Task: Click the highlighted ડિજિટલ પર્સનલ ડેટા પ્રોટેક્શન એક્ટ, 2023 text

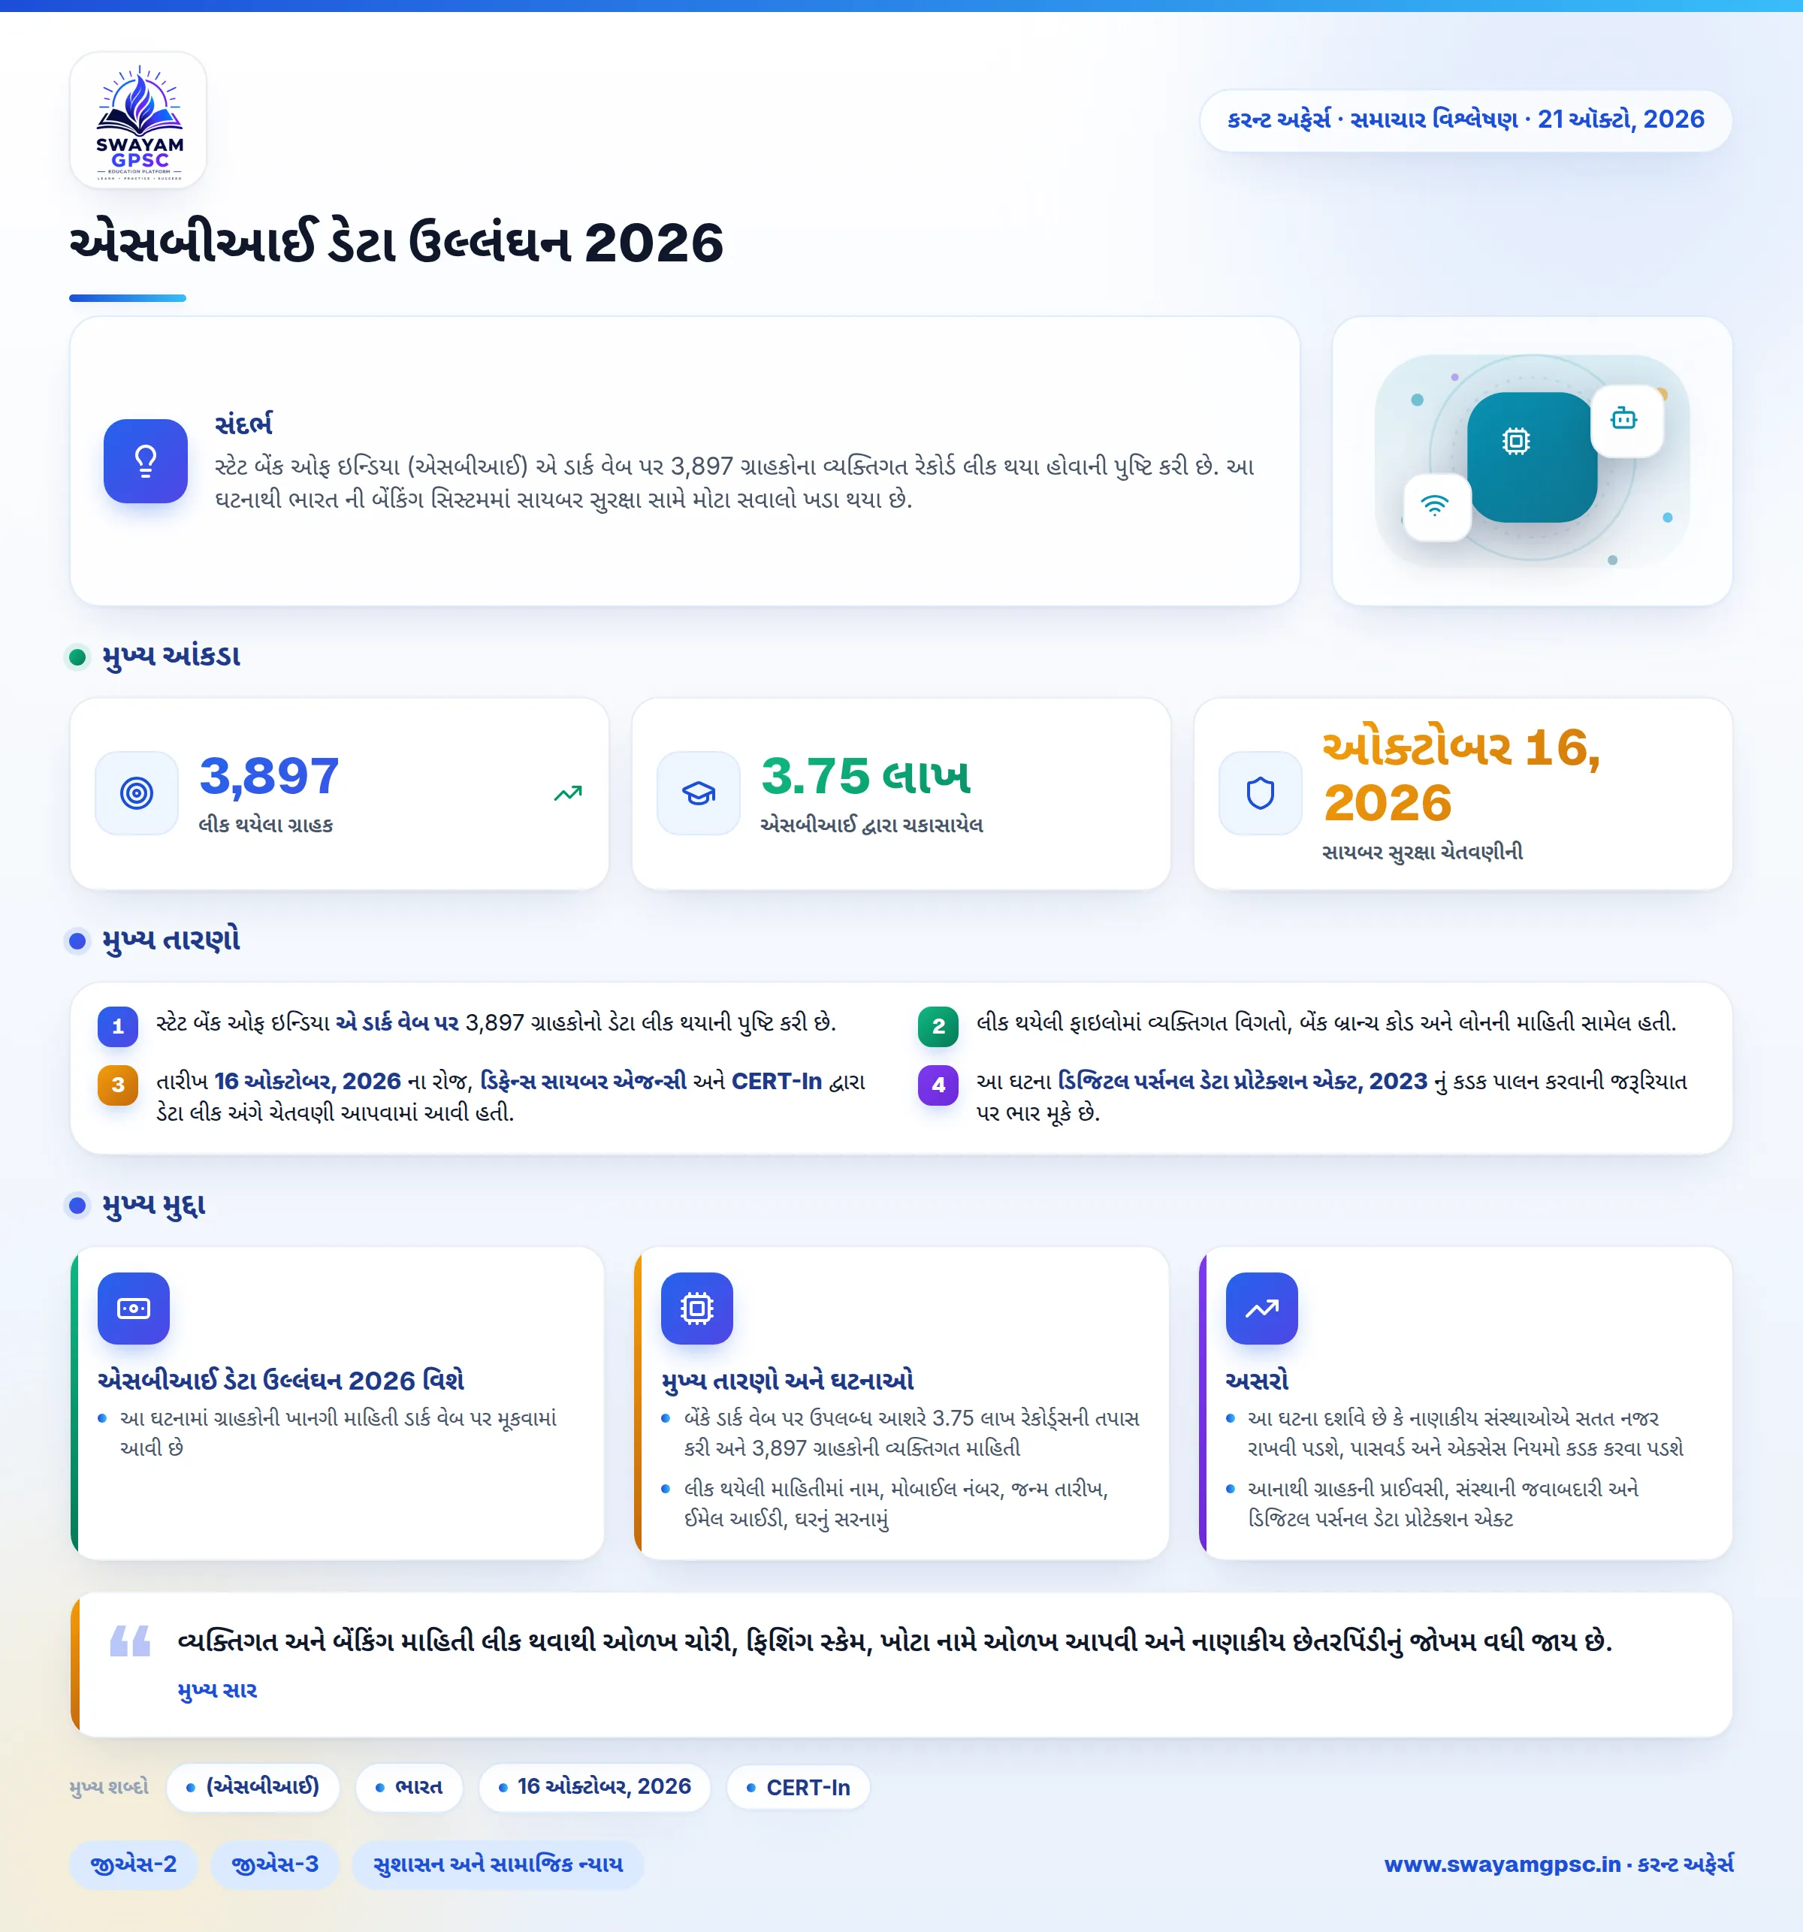Action: (x=1242, y=1081)
